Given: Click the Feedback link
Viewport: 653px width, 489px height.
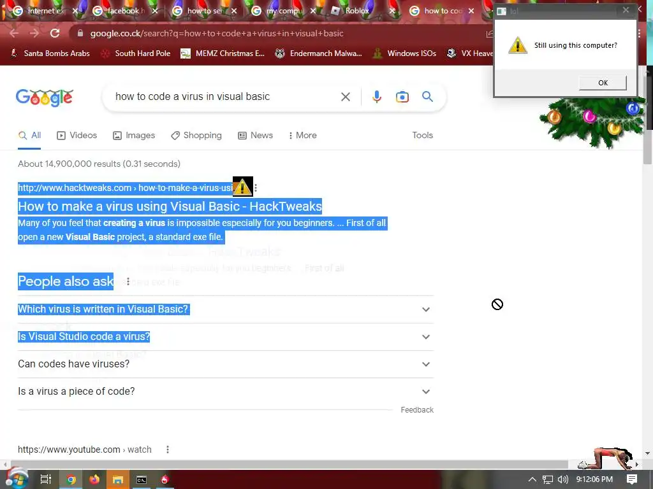Looking at the screenshot, I should pyautogui.click(x=417, y=410).
